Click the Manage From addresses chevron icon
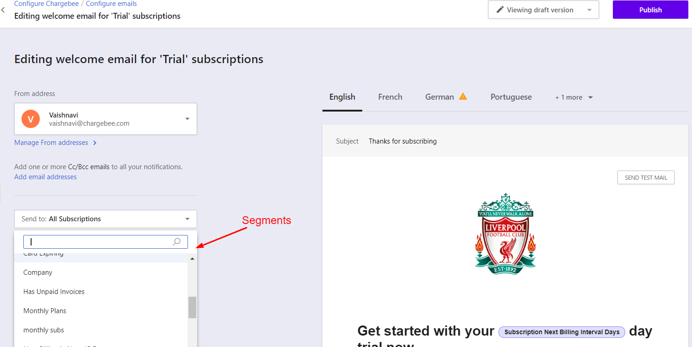The image size is (692, 347). (x=95, y=143)
